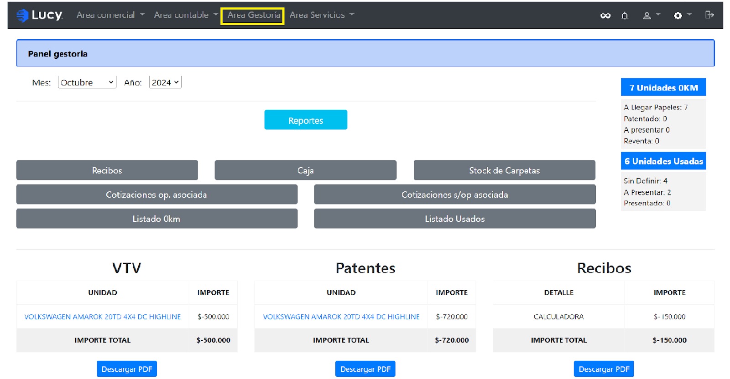Click the DETALLE column header
Screen dimensions: 730x379
[x=558, y=292]
